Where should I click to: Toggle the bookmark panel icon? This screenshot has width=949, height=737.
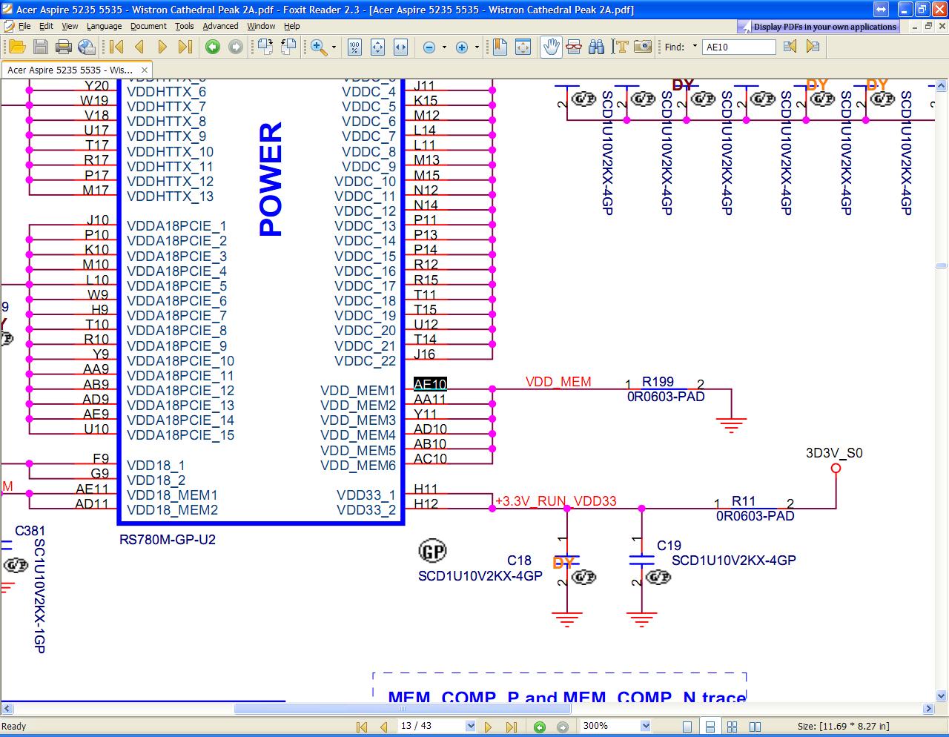500,47
